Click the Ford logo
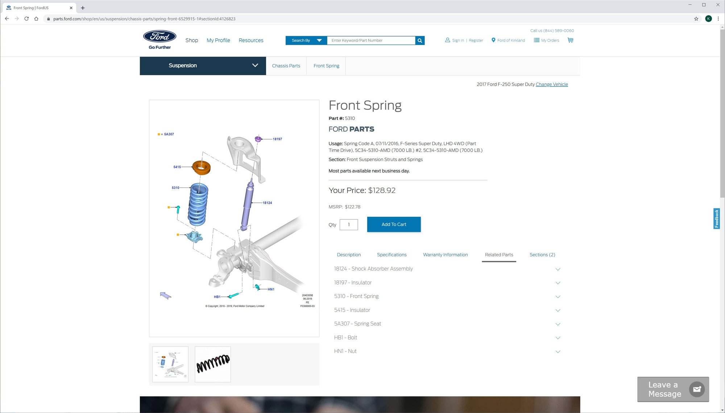The height and width of the screenshot is (413, 725). coord(159,37)
